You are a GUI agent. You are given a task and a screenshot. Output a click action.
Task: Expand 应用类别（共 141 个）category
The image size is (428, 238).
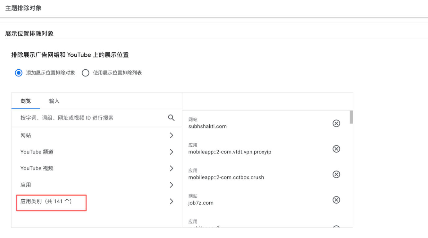click(96, 201)
